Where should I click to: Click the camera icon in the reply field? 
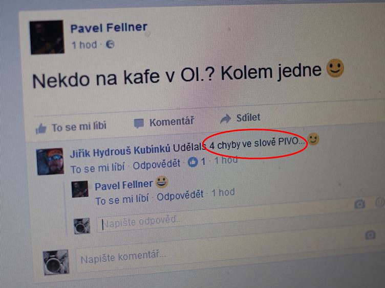359,204
